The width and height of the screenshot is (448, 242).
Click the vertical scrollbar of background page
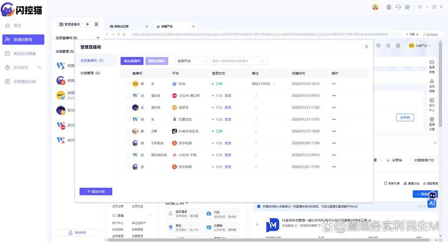tap(440, 84)
